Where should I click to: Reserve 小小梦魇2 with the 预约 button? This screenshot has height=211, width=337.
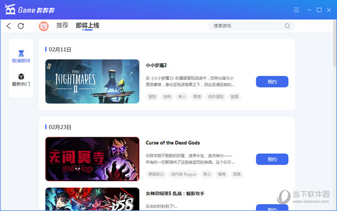(272, 82)
